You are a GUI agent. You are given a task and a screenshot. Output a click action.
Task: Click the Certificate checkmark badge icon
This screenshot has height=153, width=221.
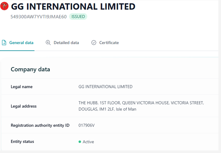click(94, 43)
